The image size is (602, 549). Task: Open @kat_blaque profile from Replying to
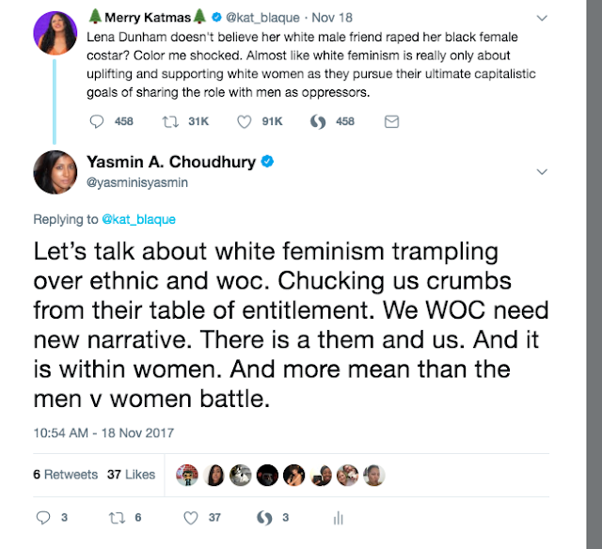pyautogui.click(x=140, y=219)
